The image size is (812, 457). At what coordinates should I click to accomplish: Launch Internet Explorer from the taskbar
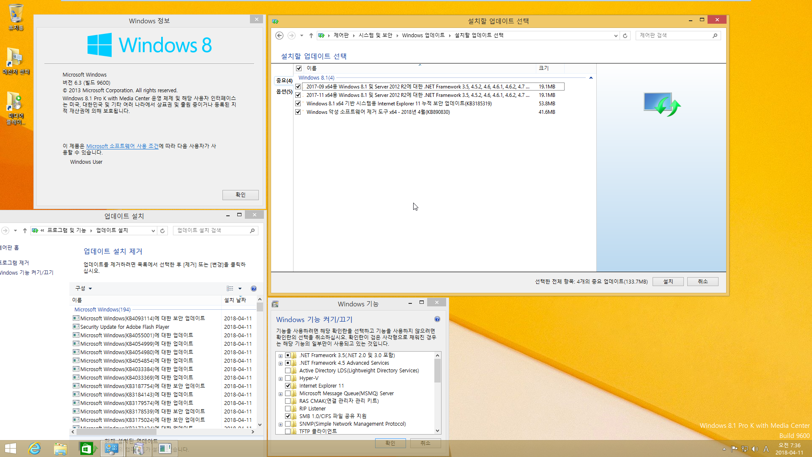click(34, 449)
